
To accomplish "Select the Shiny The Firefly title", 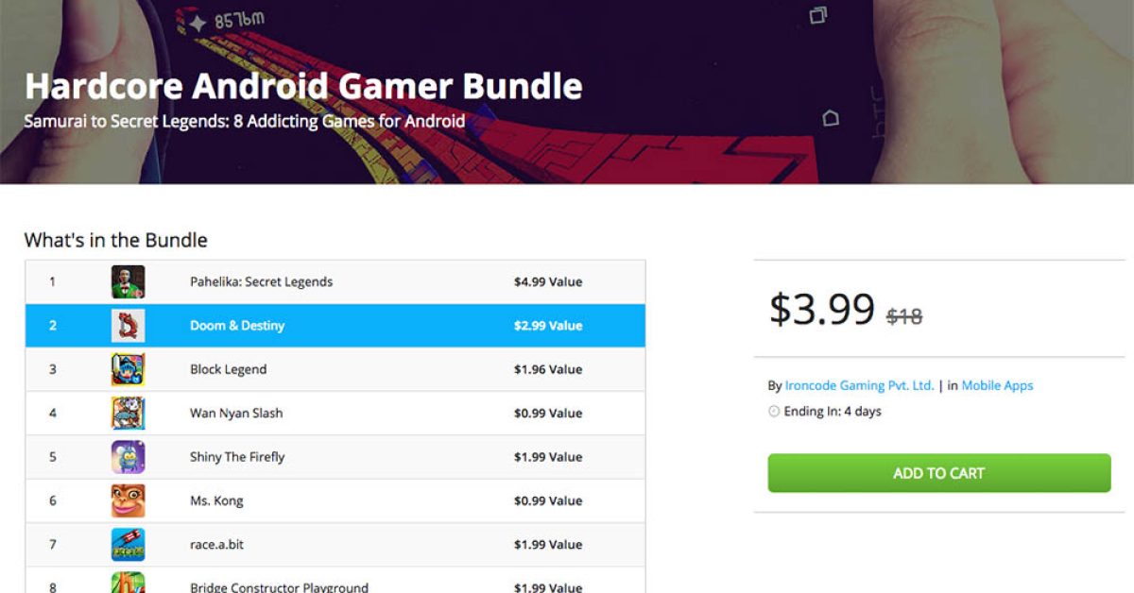I will (x=237, y=457).
